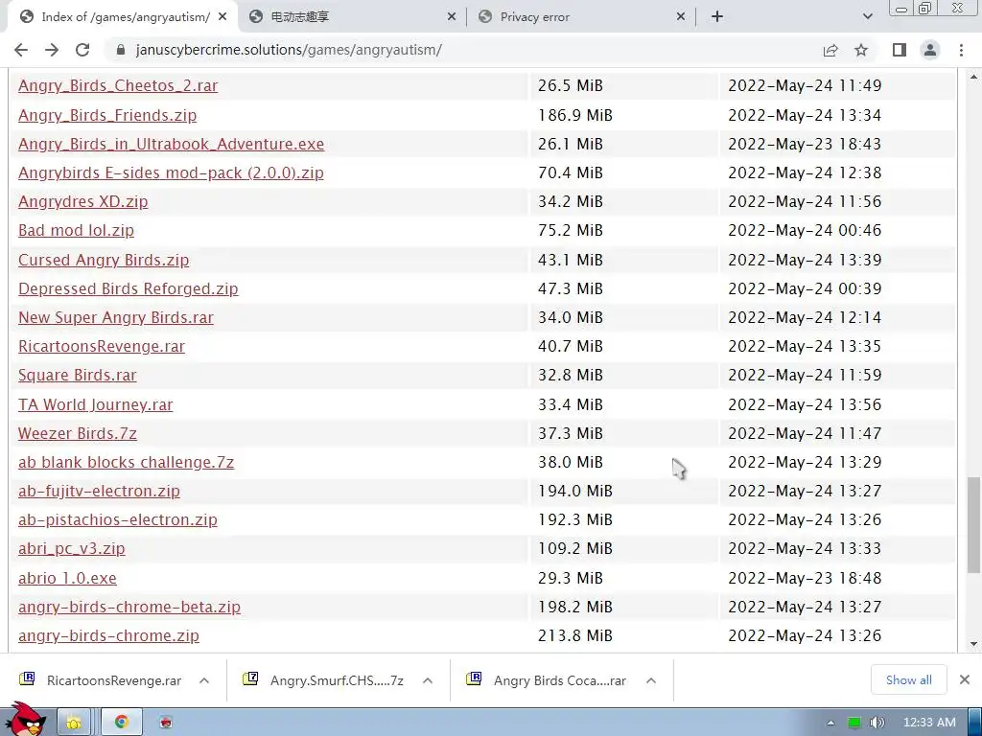Screen dimensions: 982x736
Task: Download ab-fujitv-electron.zip
Action: [x=99, y=491]
